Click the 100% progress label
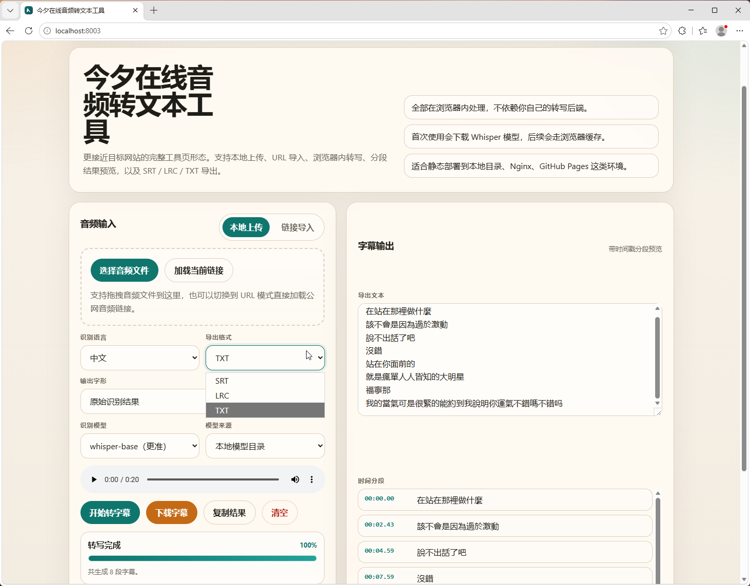 pos(308,545)
